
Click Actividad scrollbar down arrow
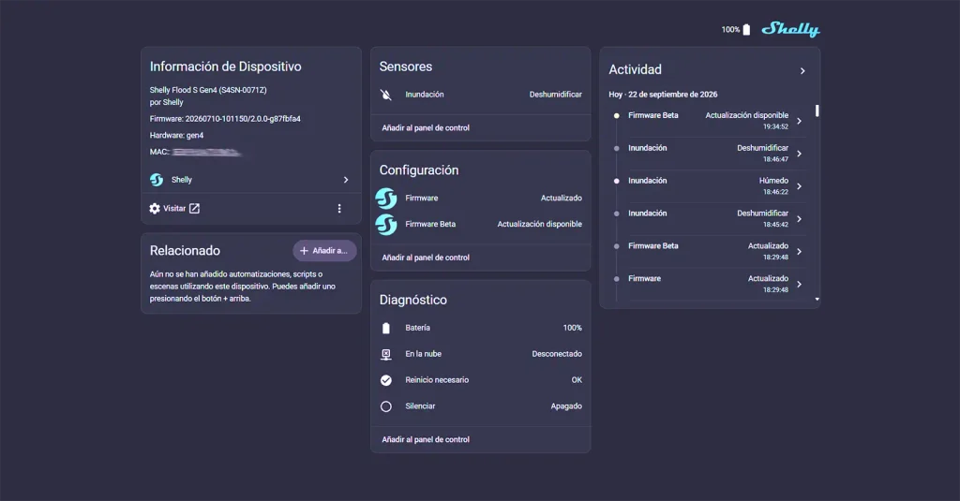[817, 299]
